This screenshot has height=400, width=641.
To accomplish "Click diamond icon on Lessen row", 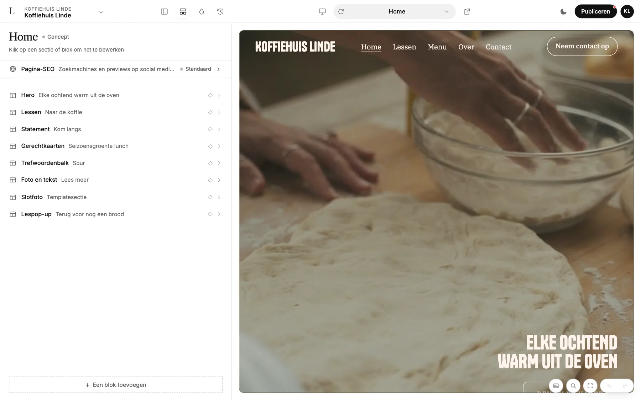I will point(210,112).
